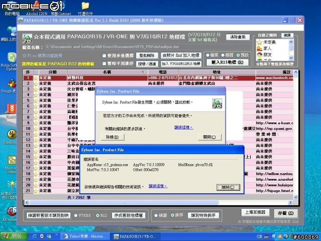Click 分類 column header
321x241 pixels.
pos(53,72)
